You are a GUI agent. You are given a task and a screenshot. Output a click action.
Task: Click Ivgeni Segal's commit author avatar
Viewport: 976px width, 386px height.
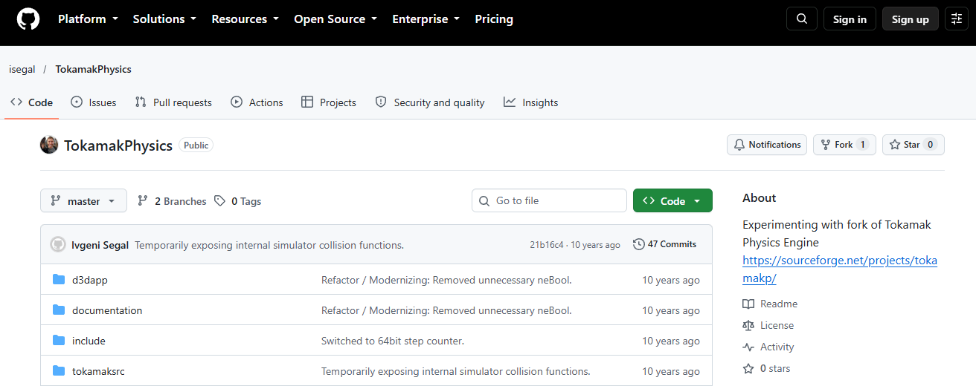point(58,244)
